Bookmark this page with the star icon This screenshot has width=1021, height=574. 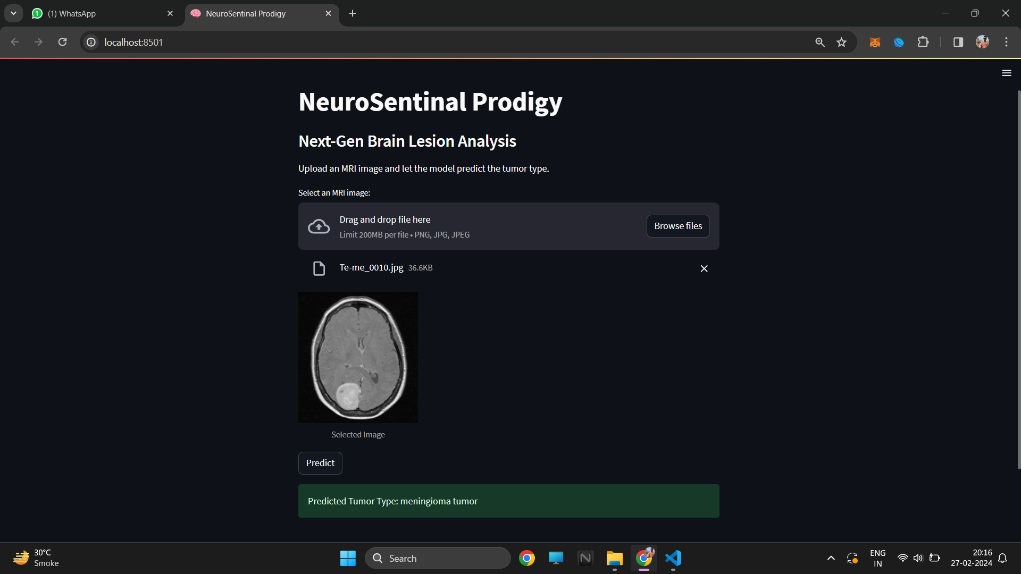[841, 42]
